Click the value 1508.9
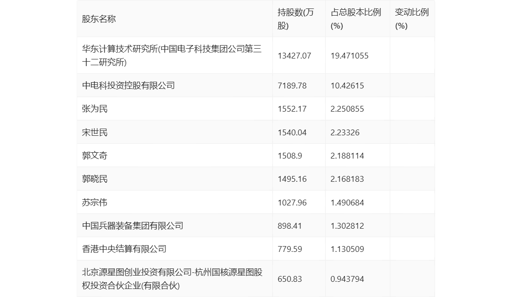Screen dimensions: 512x297 coord(290,156)
